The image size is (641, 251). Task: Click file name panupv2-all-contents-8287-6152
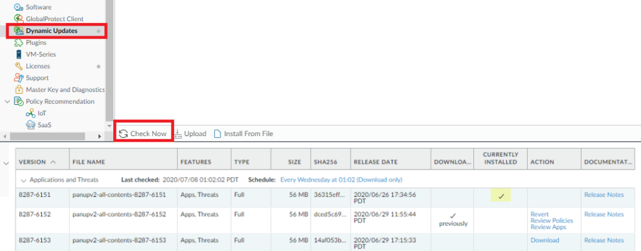coord(120,214)
